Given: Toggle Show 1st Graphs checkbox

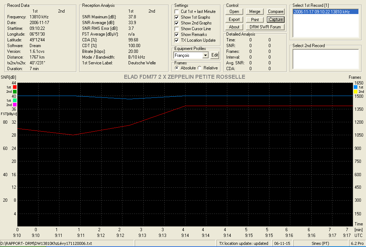Looking at the screenshot, I should point(177,17).
